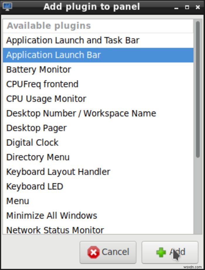Click the Available plugins column header
Screen dimensions: 205x270
48,26
